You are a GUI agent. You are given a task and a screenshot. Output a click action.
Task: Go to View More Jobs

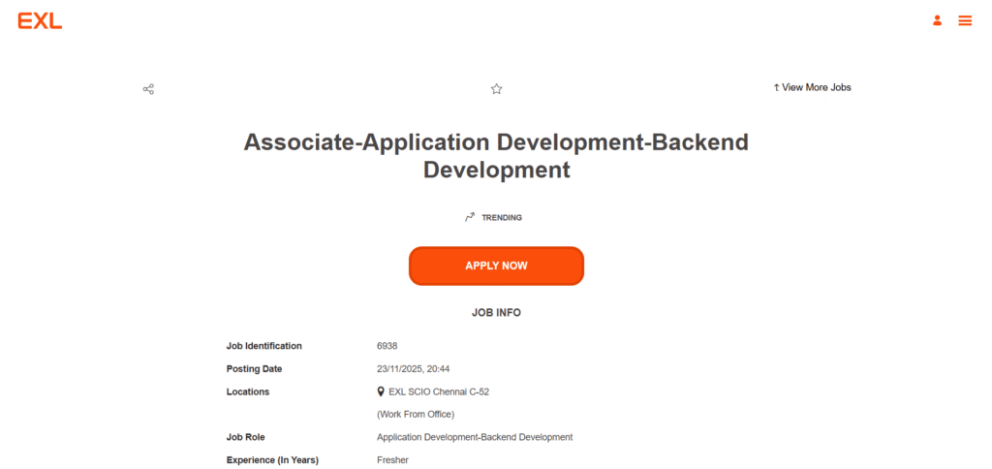click(x=812, y=87)
